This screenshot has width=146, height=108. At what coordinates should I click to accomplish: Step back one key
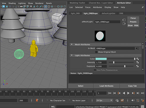coord(119,93)
